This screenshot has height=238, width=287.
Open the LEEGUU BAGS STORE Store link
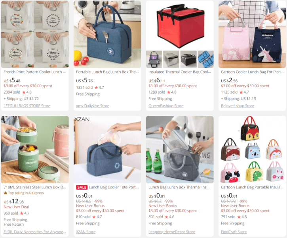[x=27, y=106]
